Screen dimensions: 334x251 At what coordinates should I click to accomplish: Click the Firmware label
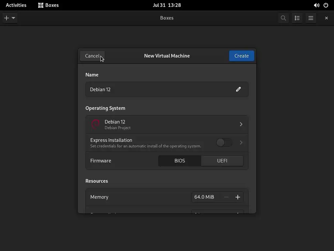[100, 161]
